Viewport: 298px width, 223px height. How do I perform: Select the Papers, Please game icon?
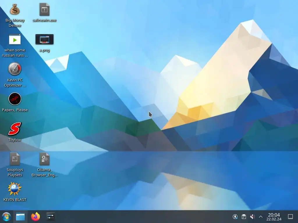pos(15,99)
